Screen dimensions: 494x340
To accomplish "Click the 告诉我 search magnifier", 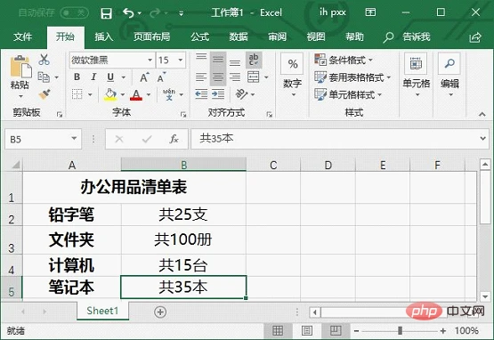I will click(x=388, y=37).
